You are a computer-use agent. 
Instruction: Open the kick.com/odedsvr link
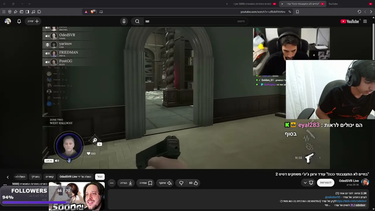351,201
